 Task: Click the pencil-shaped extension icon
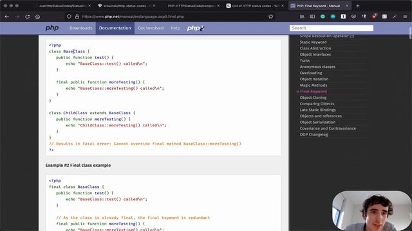click(x=395, y=17)
